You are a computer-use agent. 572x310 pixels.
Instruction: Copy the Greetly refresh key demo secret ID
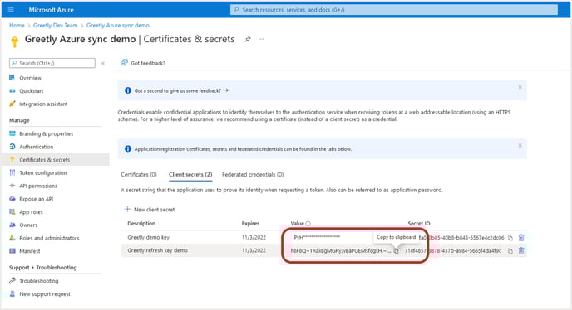[x=510, y=251]
